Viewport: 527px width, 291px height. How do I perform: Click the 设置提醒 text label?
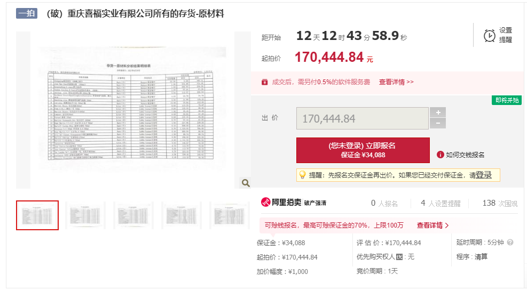click(x=505, y=35)
